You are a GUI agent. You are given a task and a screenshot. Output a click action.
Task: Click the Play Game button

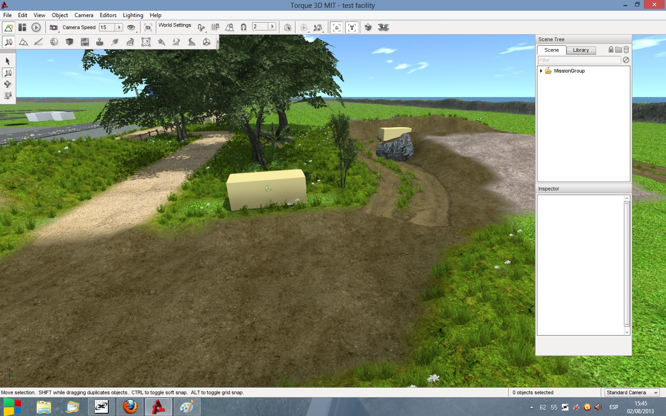tap(36, 27)
